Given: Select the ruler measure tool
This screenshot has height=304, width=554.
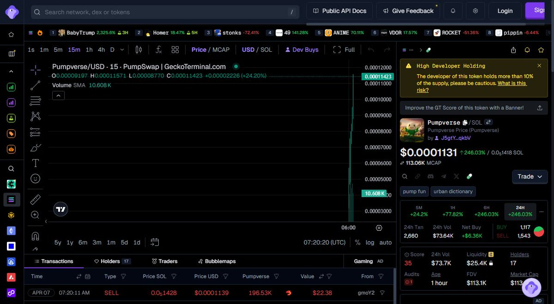Looking at the screenshot, I should click(36, 199).
